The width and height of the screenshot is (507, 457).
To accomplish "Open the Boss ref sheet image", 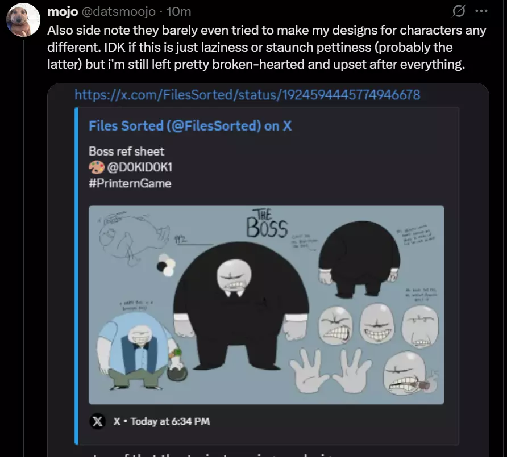I will [x=267, y=304].
